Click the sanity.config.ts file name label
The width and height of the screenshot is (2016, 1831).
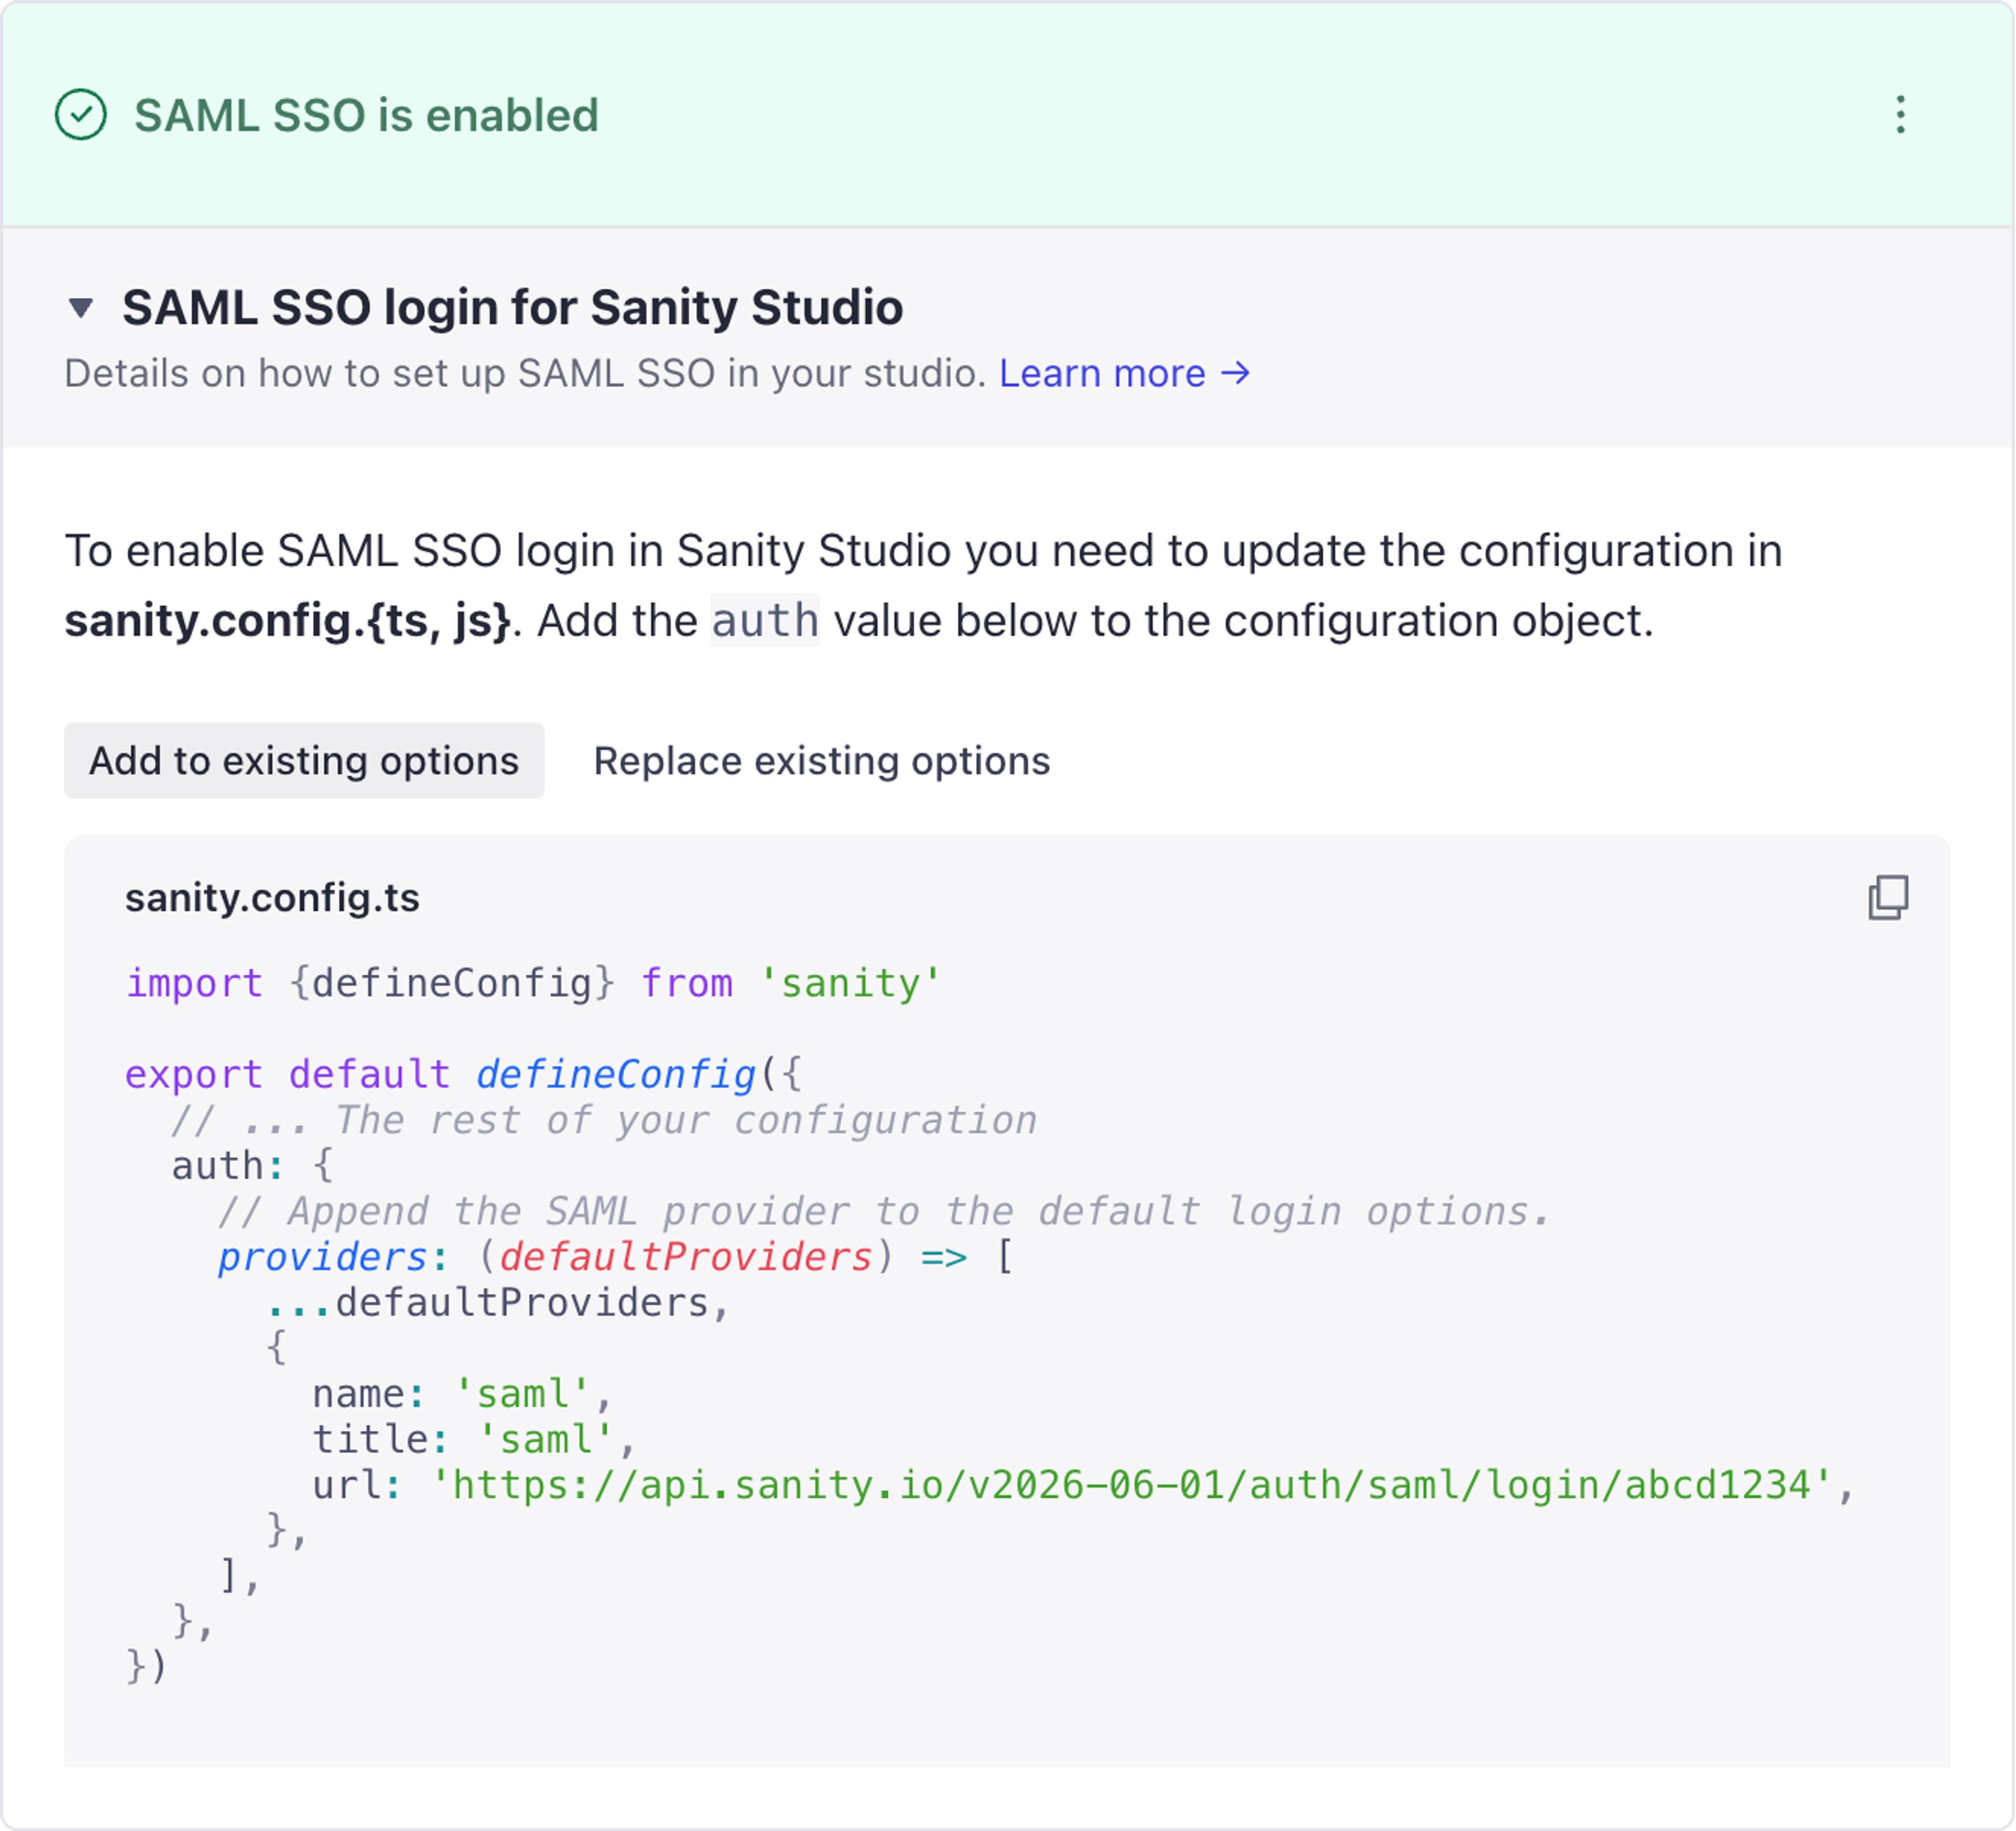tap(272, 898)
